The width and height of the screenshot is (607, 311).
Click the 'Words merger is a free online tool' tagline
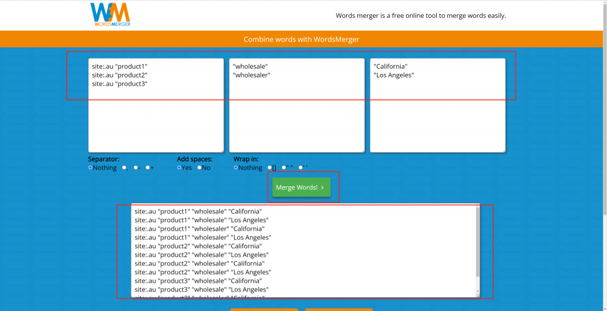click(421, 16)
